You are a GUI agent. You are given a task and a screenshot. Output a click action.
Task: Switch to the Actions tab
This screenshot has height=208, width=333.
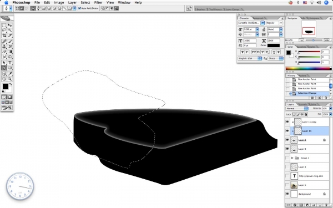click(302, 75)
